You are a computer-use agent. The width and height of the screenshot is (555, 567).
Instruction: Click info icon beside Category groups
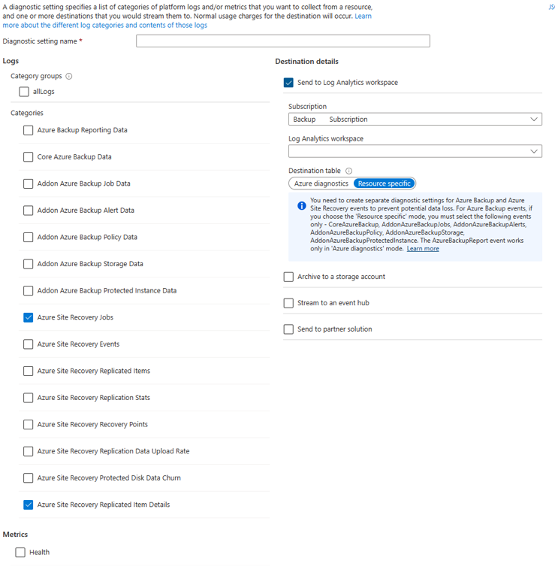(x=68, y=76)
